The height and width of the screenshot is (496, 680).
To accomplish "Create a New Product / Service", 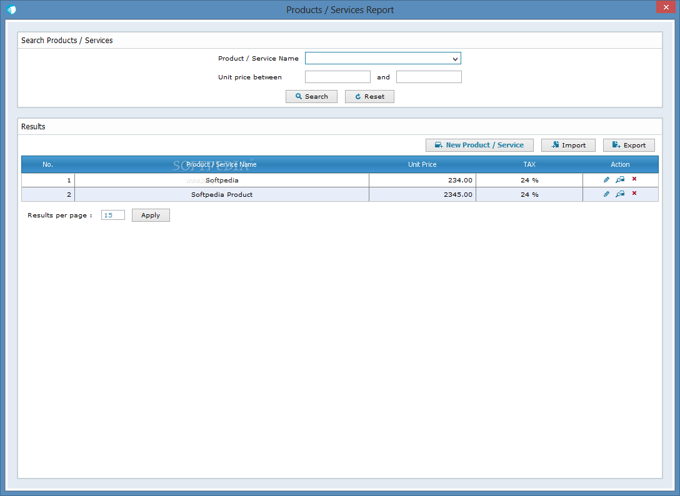I will [479, 145].
